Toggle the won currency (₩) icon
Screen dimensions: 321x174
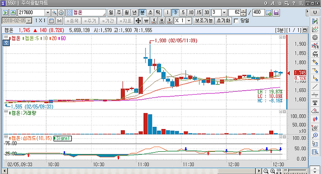coord(146,21)
